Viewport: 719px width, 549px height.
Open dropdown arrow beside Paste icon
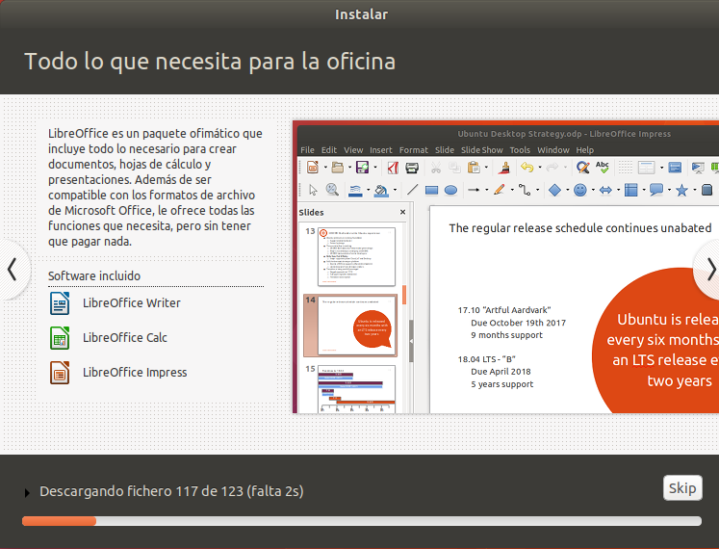pos(486,168)
